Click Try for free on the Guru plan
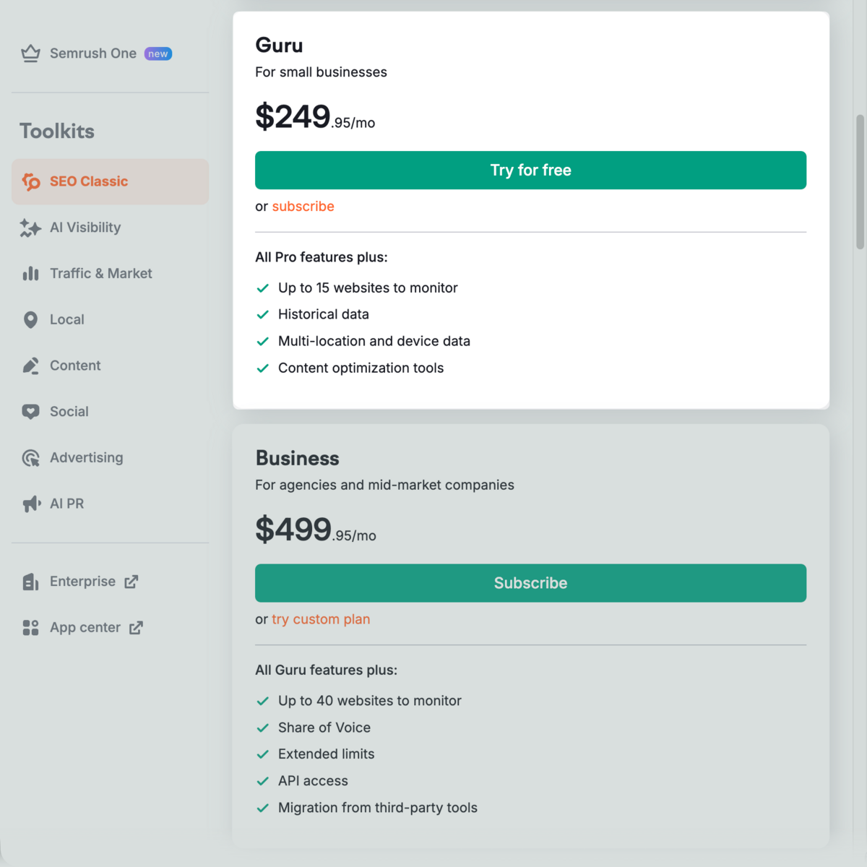Image resolution: width=867 pixels, height=867 pixels. [x=530, y=170]
